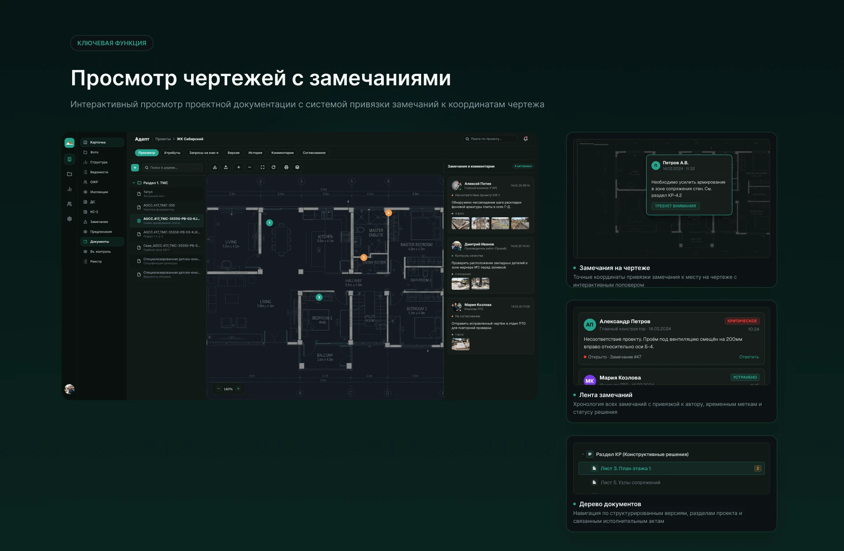This screenshot has height=551, width=844.
Task: Click the user avatar at the sidebar bottom
Action: [69, 389]
